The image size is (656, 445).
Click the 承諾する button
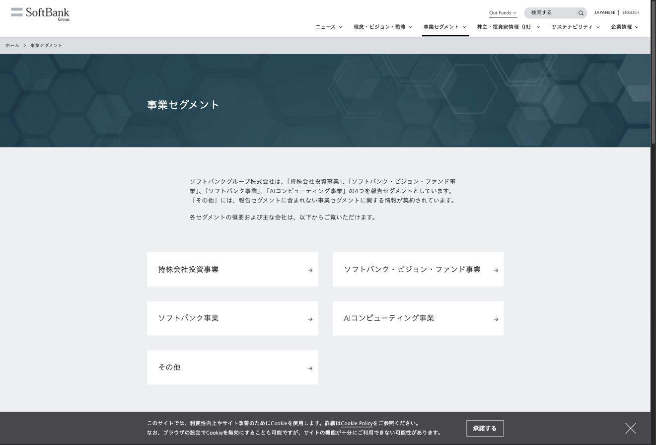(x=485, y=429)
